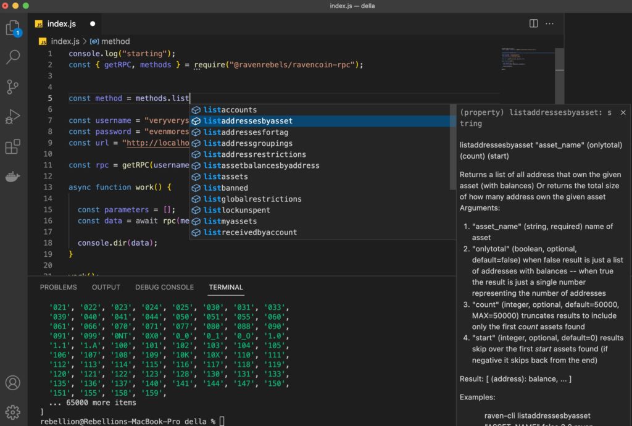Close the suggestion details panel
Screen dimensions: 632x426
tap(623, 112)
